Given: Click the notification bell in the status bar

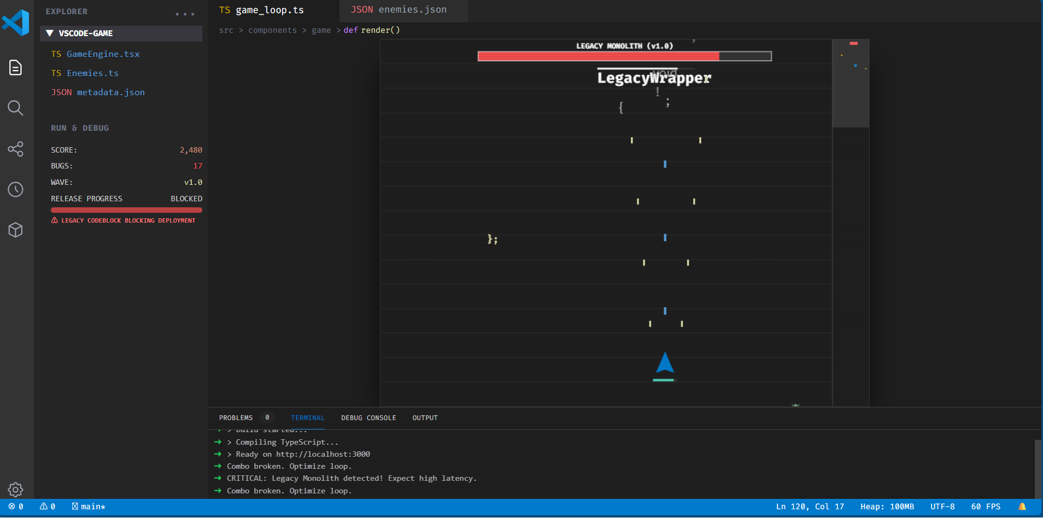Looking at the screenshot, I should tap(1023, 507).
